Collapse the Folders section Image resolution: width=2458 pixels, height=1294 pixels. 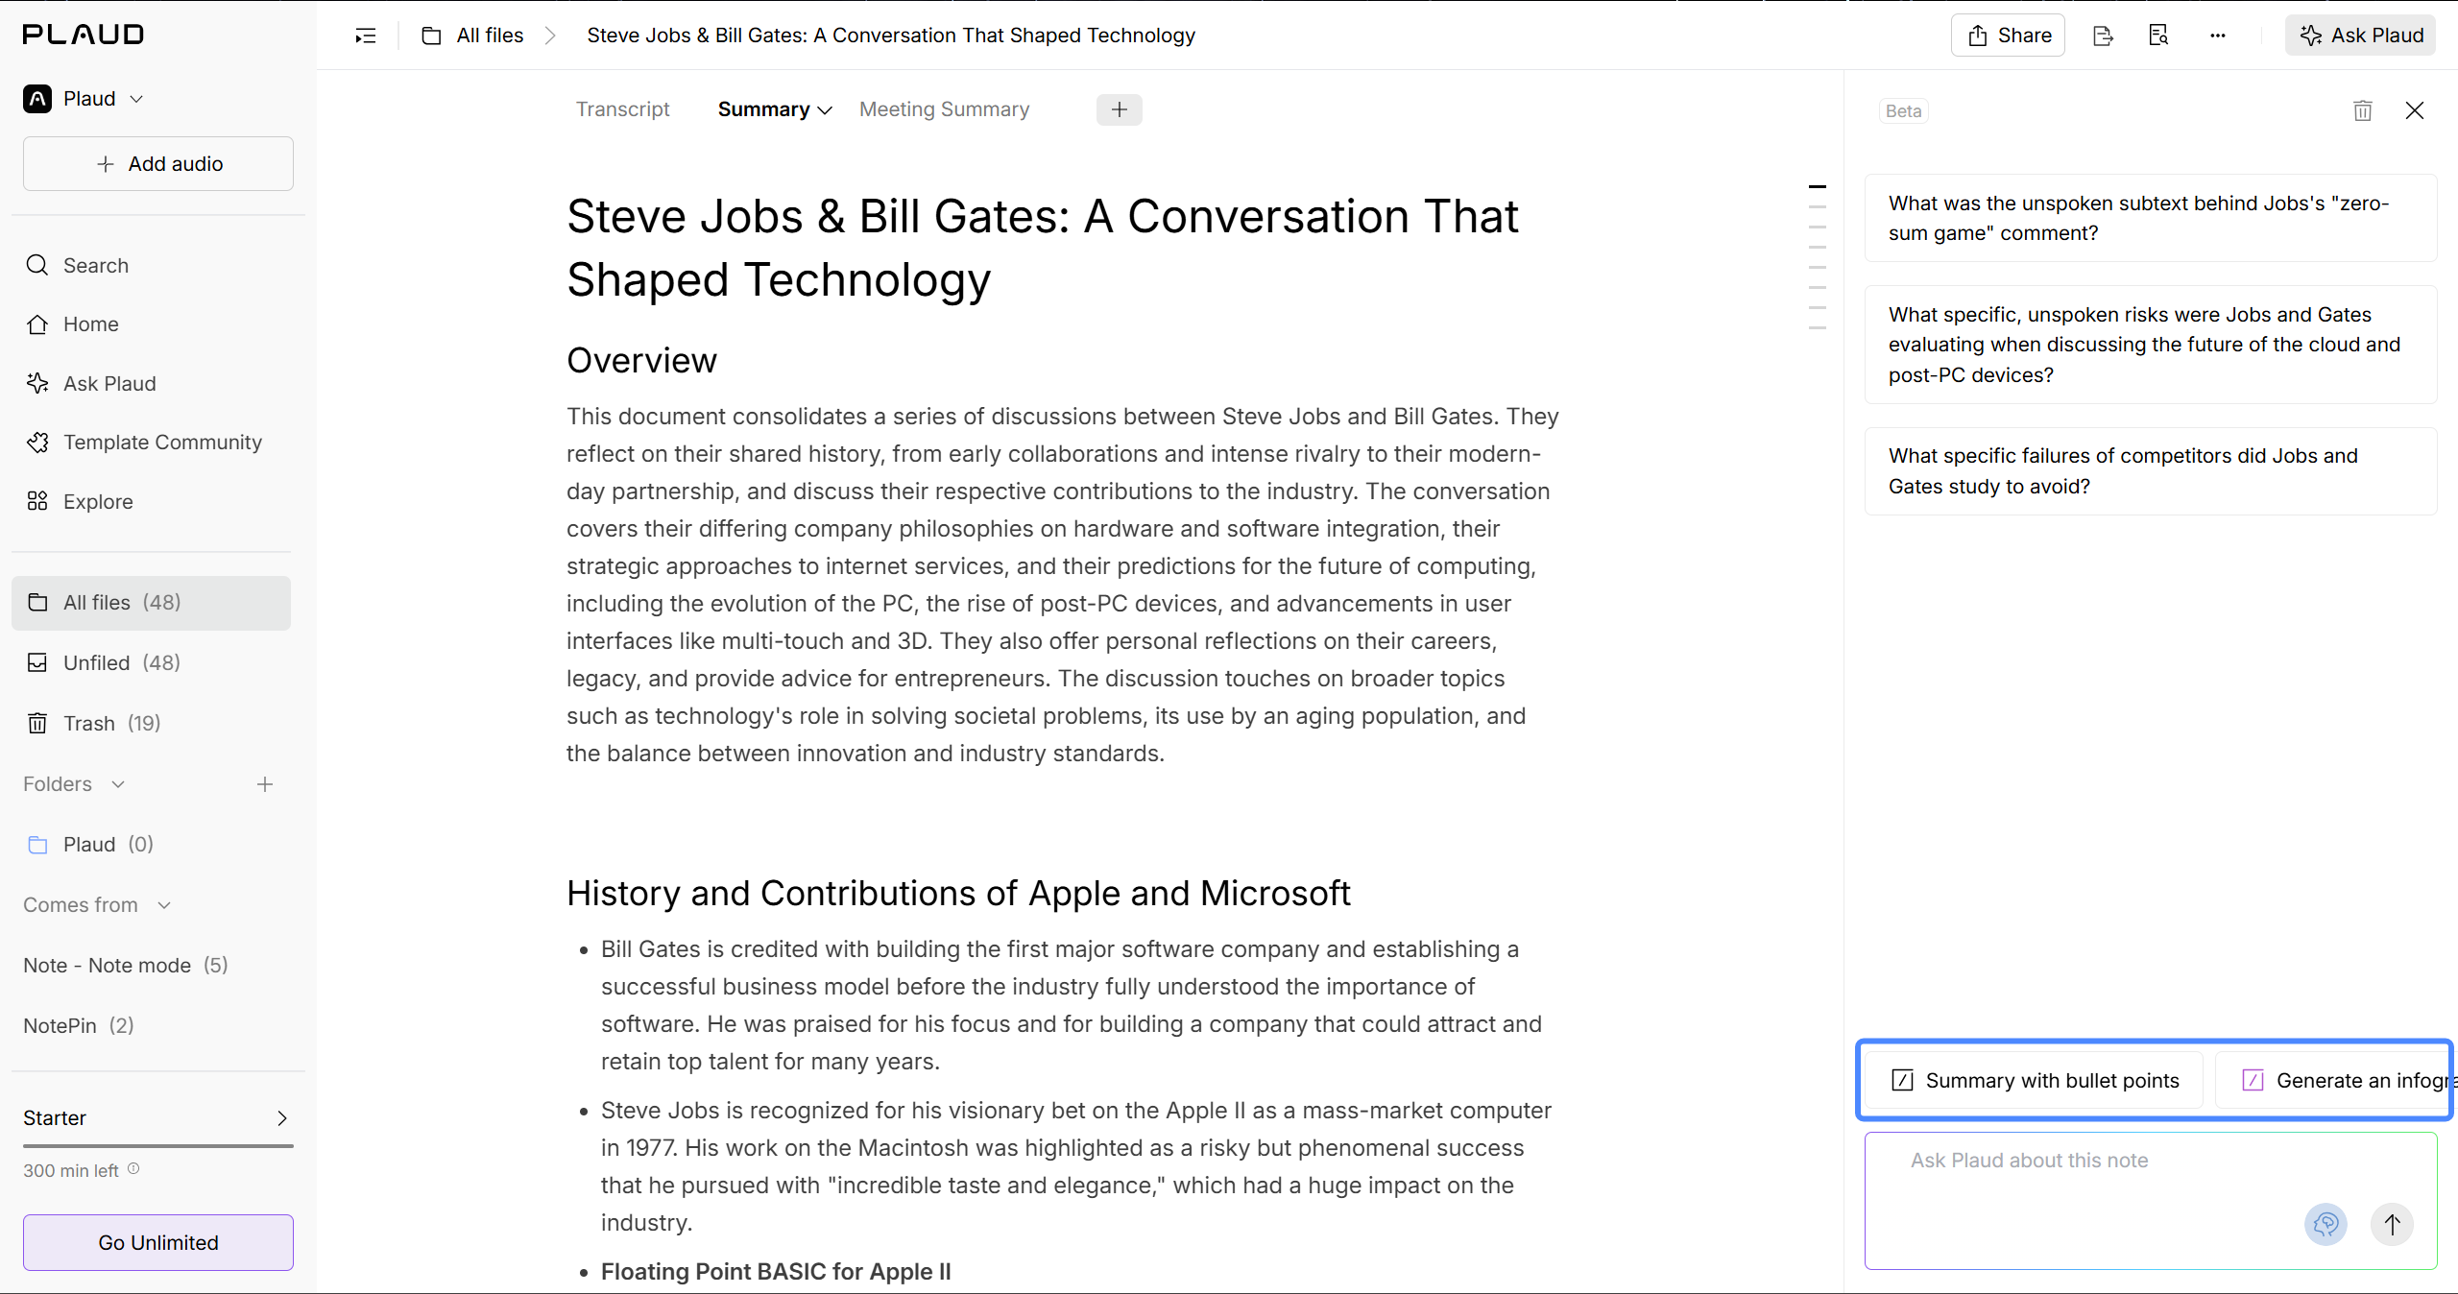pyautogui.click(x=118, y=784)
